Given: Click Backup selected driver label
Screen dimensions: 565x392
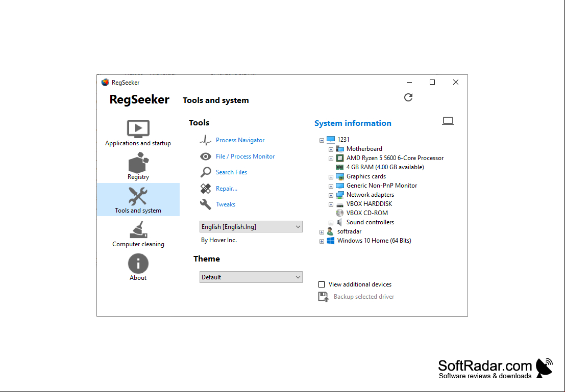Looking at the screenshot, I should 364,297.
